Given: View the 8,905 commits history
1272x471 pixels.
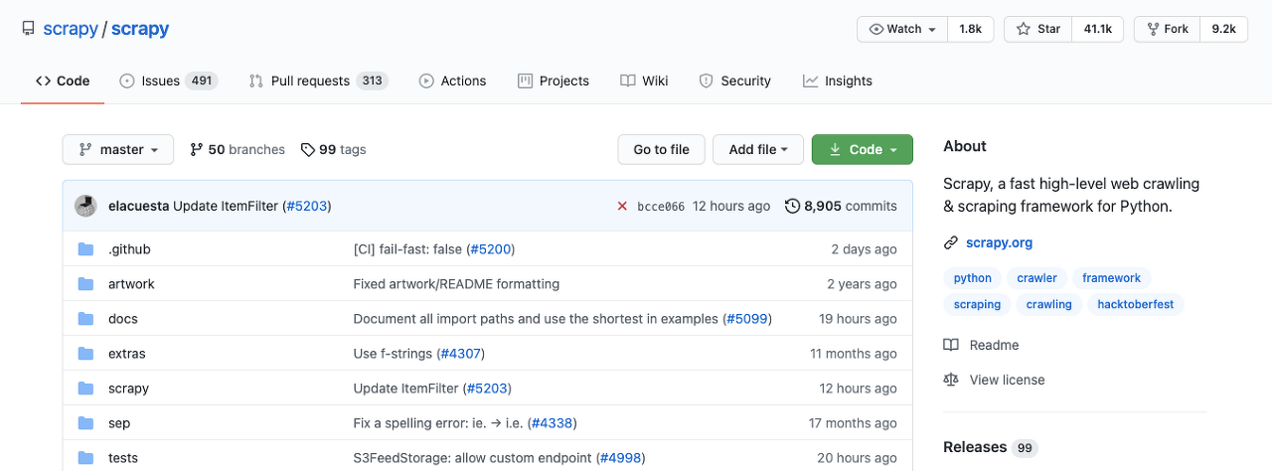Looking at the screenshot, I should coord(841,206).
